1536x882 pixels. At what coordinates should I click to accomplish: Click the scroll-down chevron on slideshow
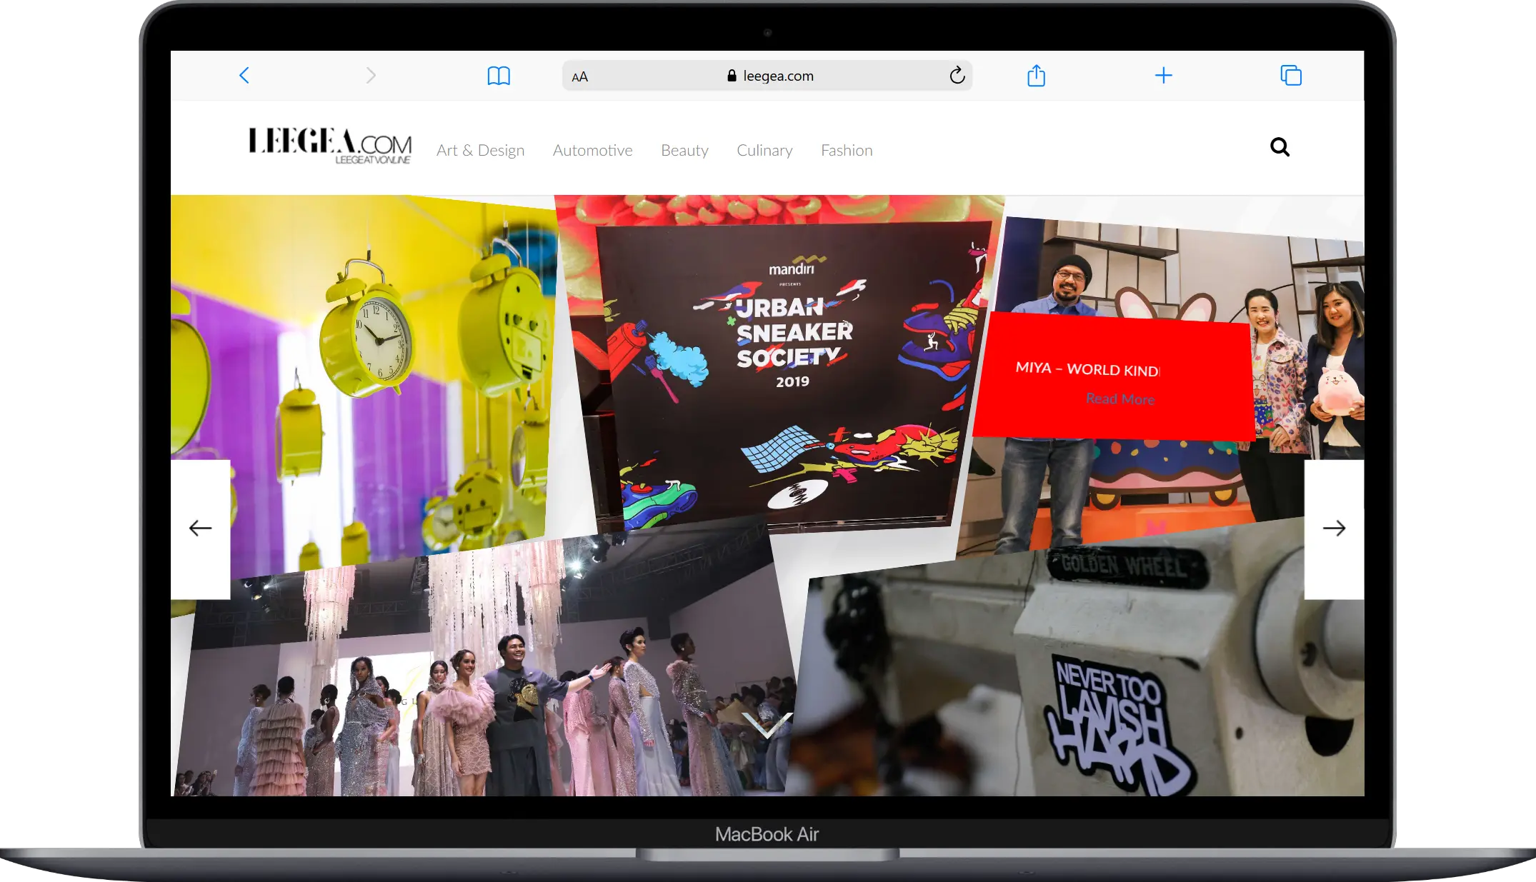coord(767,724)
